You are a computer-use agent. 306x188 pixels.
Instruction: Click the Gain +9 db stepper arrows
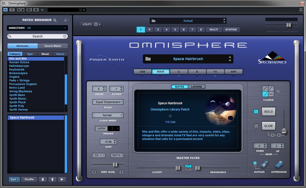point(115,141)
